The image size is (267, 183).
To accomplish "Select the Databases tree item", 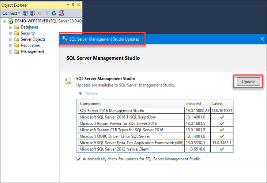I will pyautogui.click(x=30, y=27).
